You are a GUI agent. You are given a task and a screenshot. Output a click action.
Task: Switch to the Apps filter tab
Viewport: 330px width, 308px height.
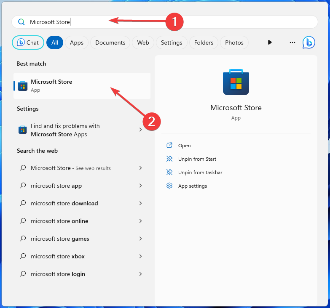77,42
